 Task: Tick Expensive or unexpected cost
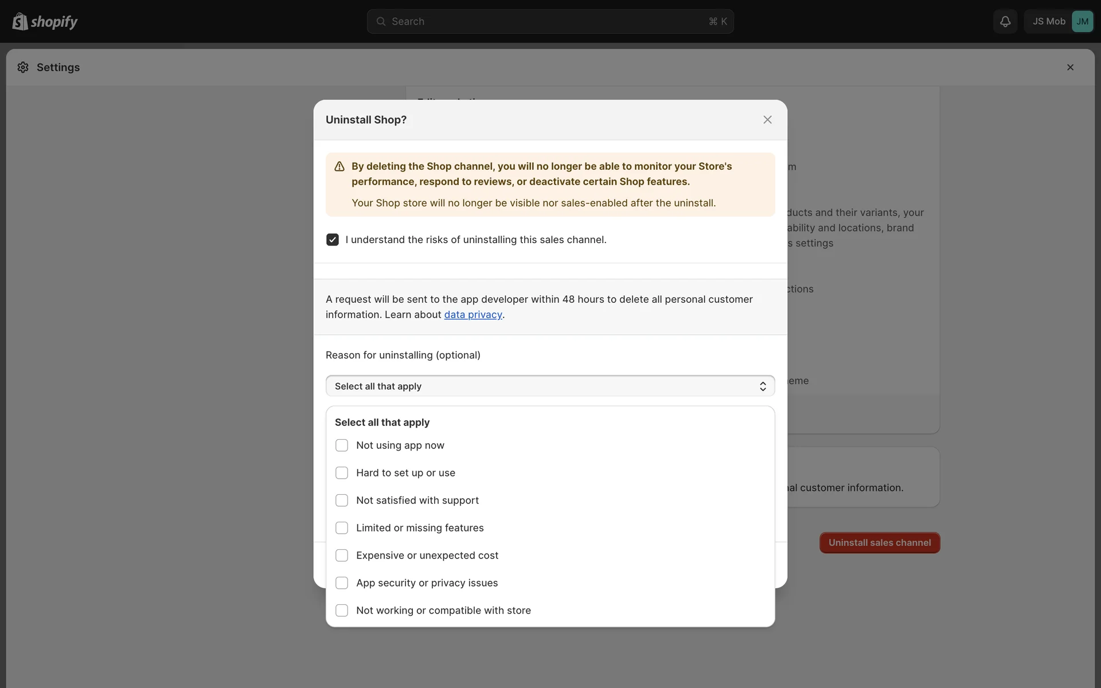(x=342, y=556)
